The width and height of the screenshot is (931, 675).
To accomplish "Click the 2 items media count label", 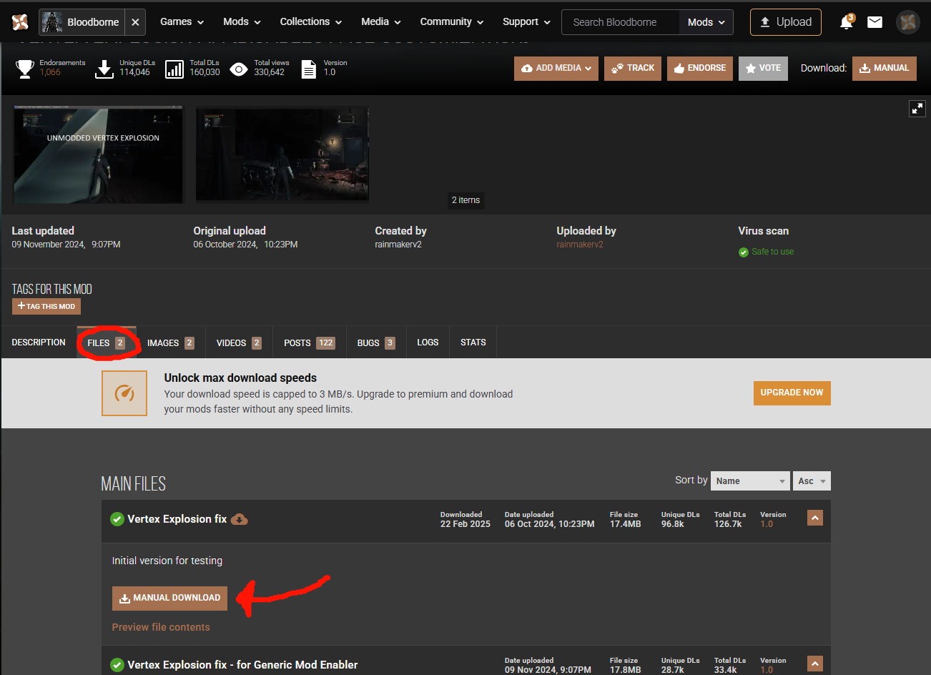I will point(465,200).
